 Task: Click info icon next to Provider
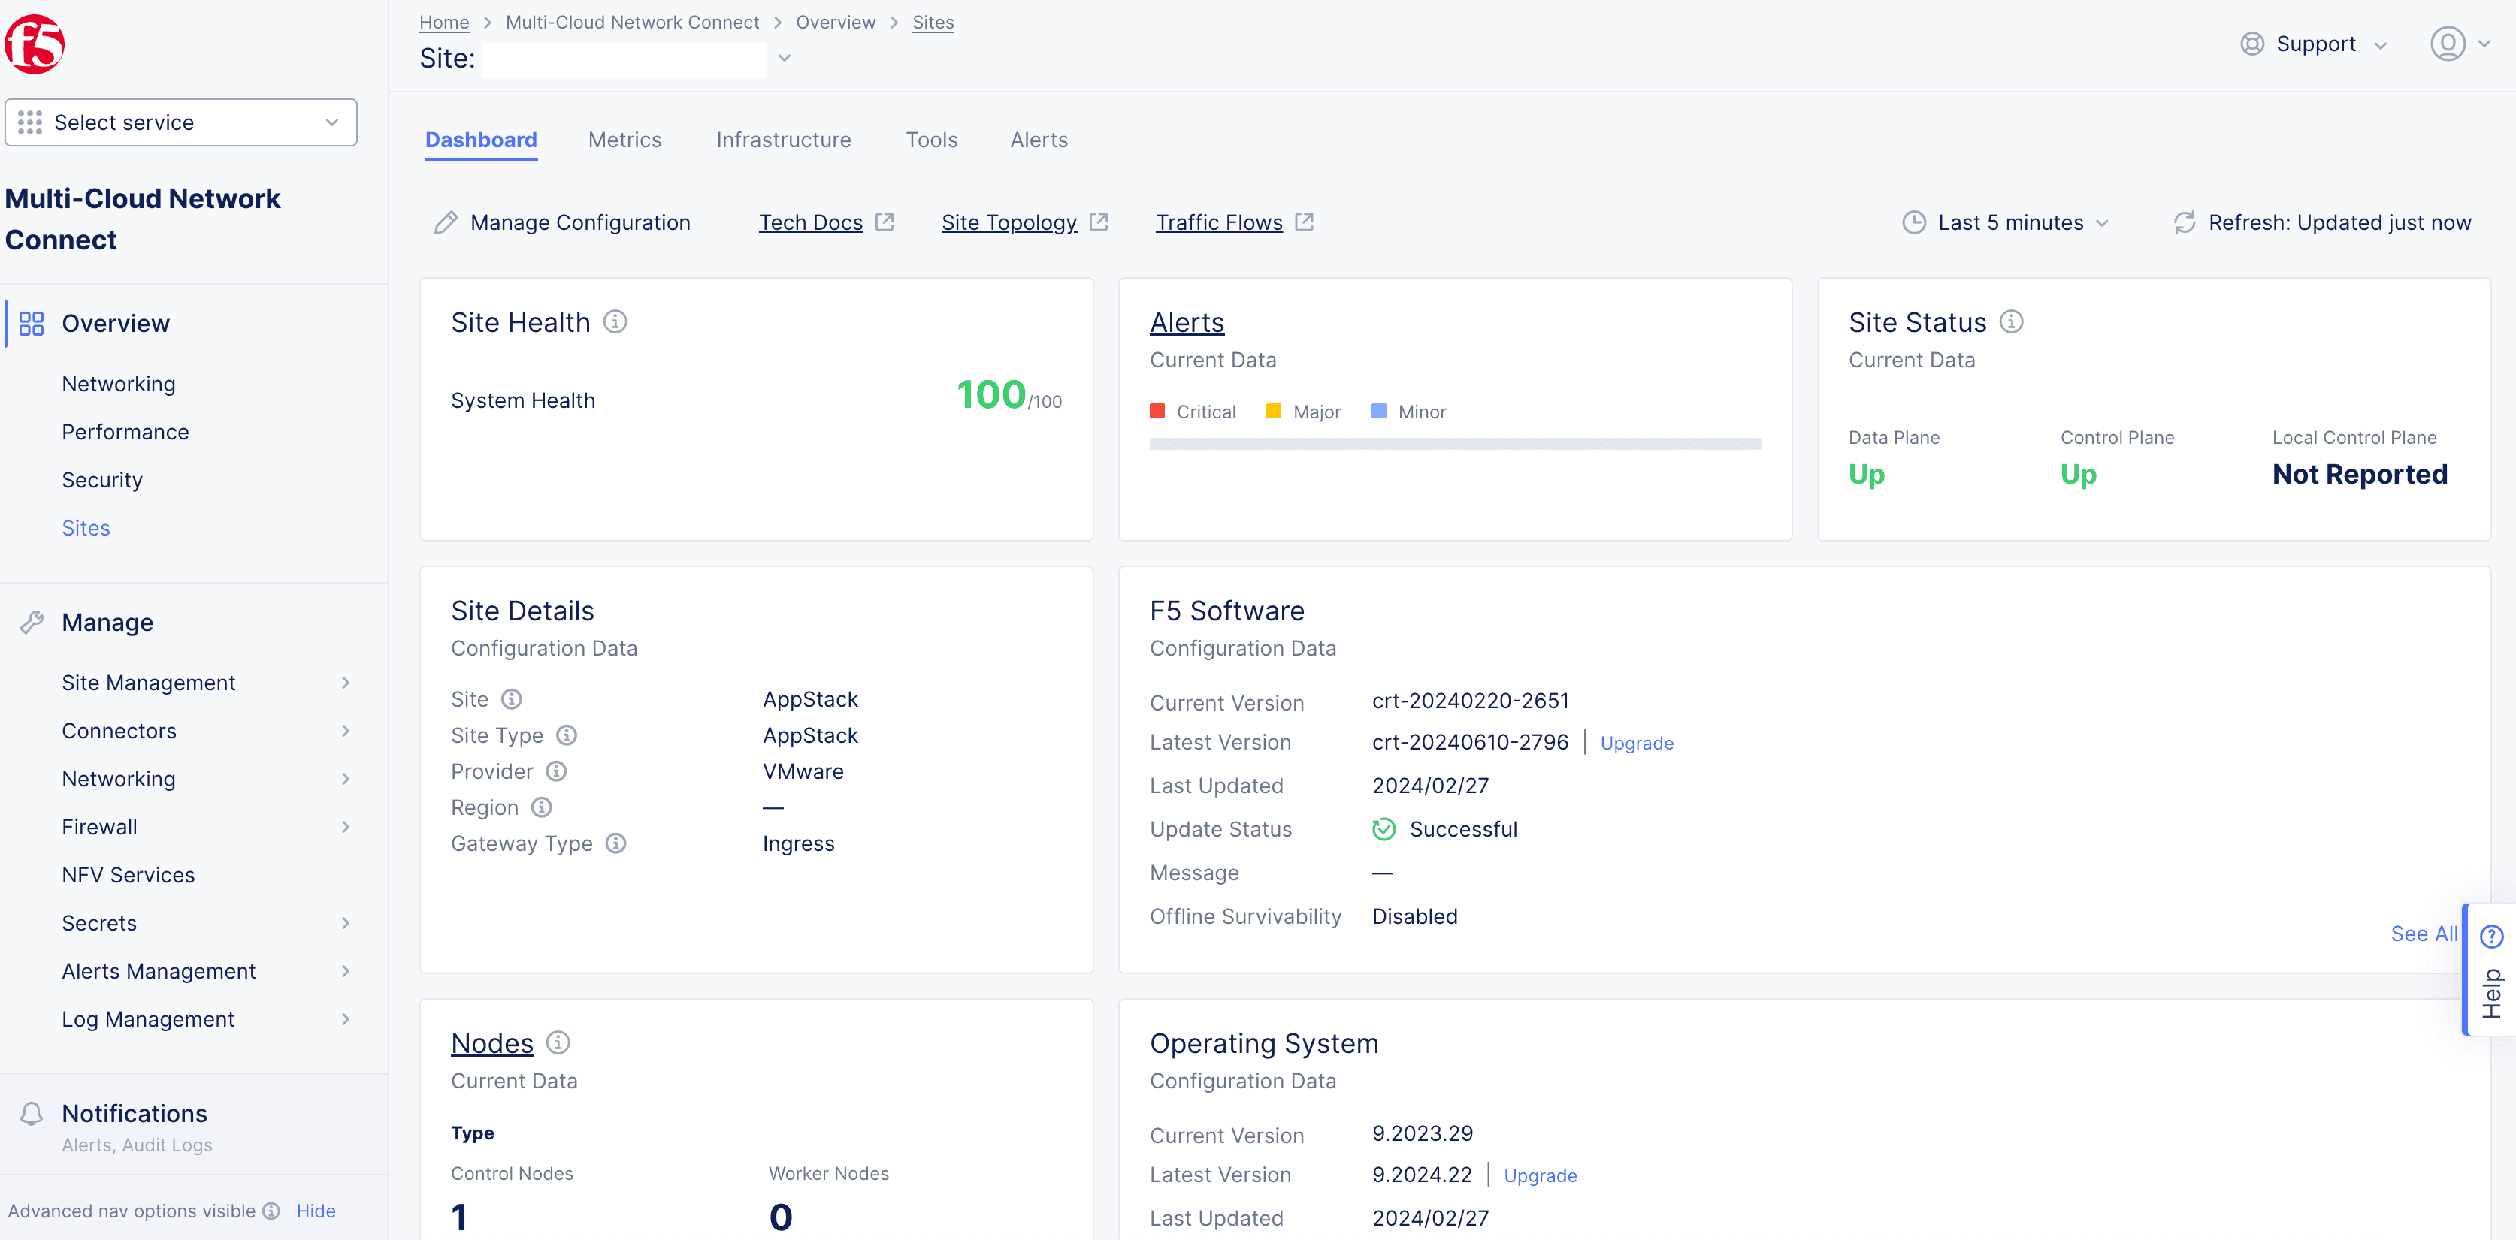[x=556, y=771]
